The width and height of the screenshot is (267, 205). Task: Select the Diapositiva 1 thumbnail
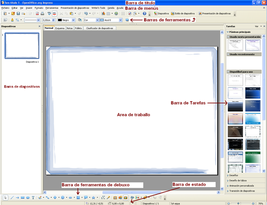(x=22, y=45)
